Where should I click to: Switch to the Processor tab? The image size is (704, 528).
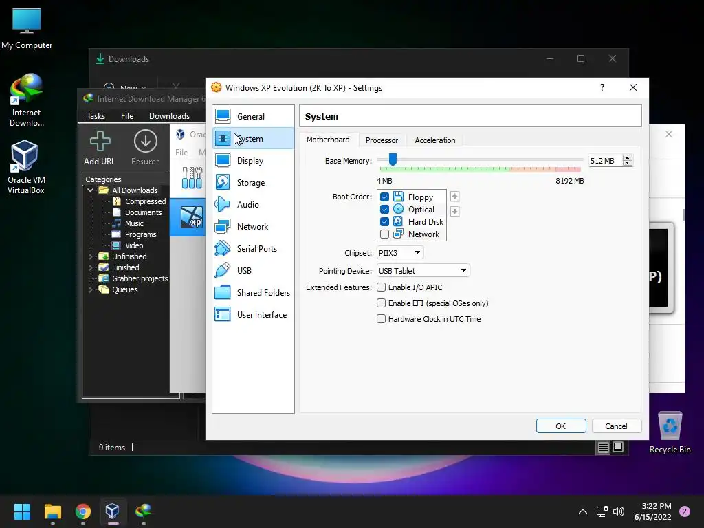click(382, 140)
